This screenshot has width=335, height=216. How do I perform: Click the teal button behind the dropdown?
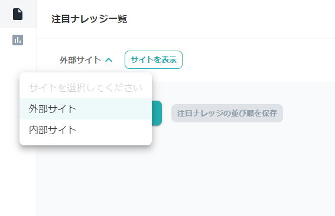(x=157, y=113)
